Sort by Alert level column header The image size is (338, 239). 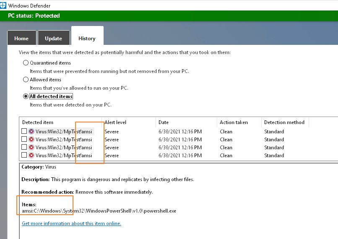tap(129, 122)
